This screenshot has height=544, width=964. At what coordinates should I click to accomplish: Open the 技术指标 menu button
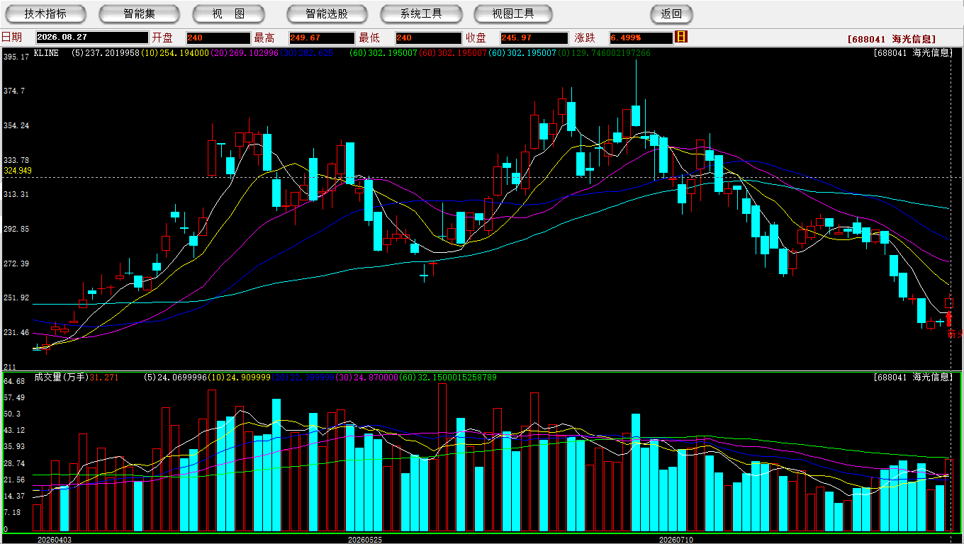pyautogui.click(x=45, y=13)
